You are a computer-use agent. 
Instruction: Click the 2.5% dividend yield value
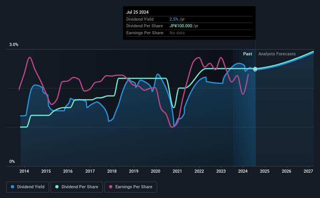(174, 19)
